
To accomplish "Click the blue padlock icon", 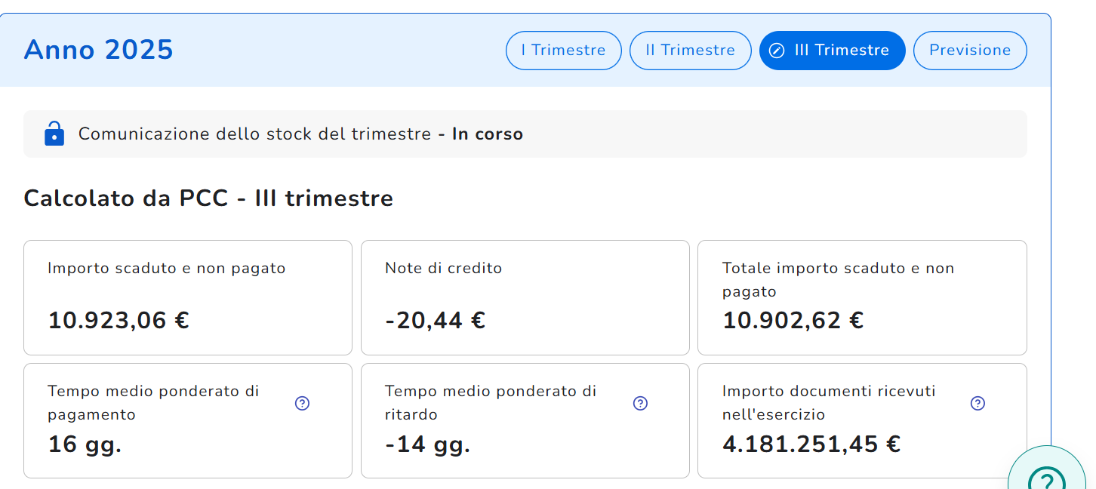I will 54,134.
